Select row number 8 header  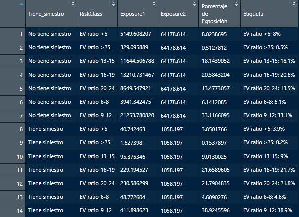pyautogui.click(x=13, y=129)
